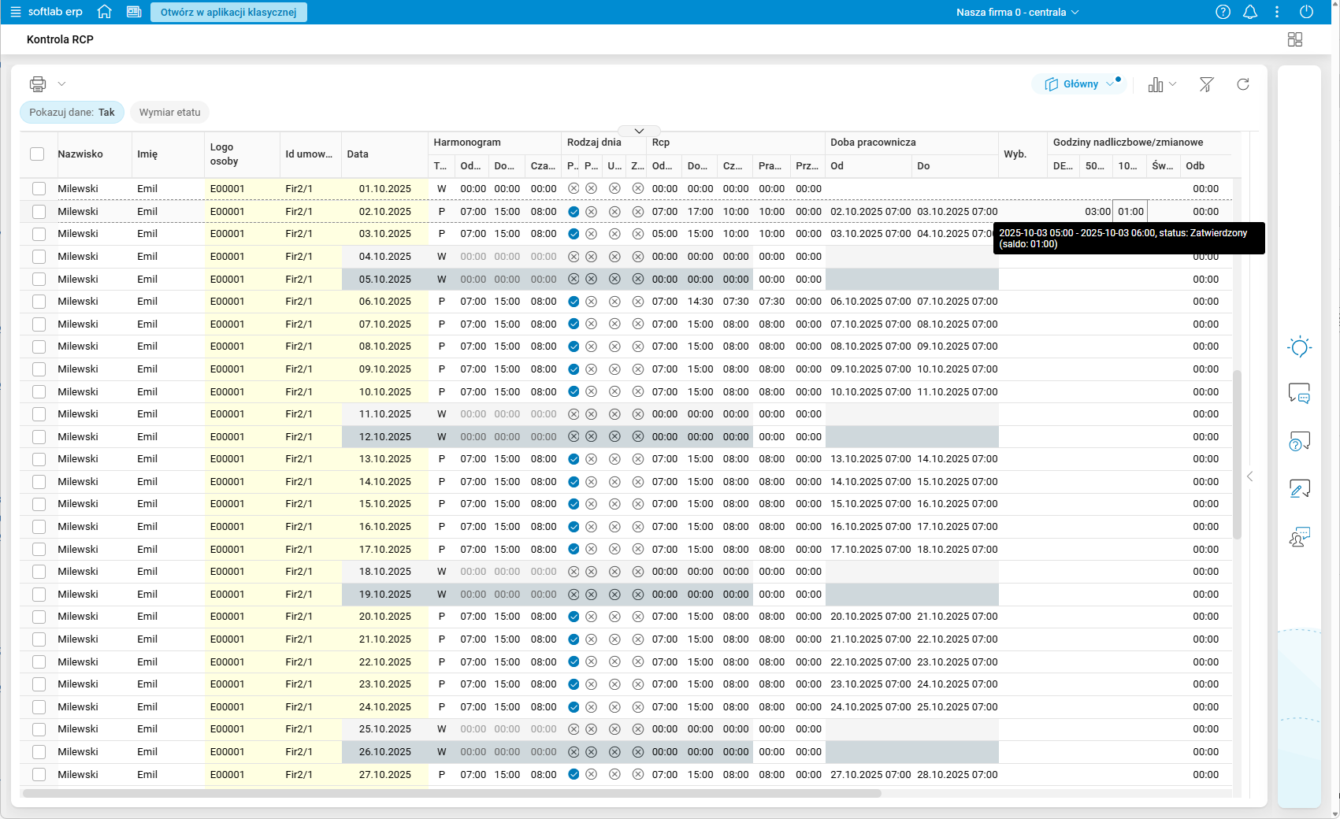Open the vertical dots options menu
Screen dimensions: 1340x819
click(x=1277, y=12)
